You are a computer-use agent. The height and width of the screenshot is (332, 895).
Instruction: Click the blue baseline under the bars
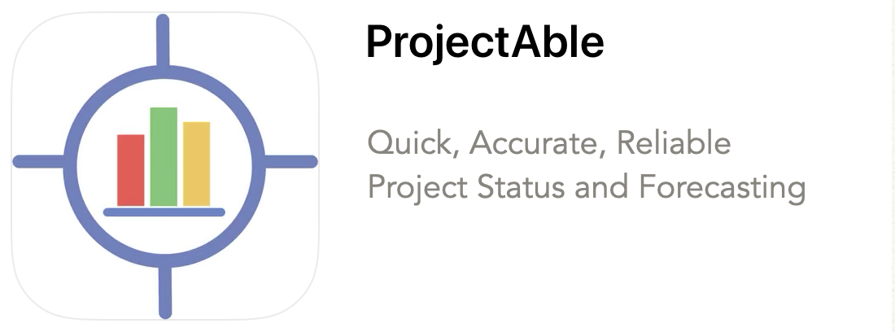[x=164, y=212]
